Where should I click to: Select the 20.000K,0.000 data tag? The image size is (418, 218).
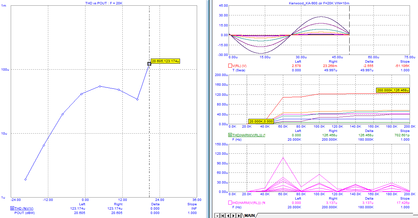tap(261, 121)
